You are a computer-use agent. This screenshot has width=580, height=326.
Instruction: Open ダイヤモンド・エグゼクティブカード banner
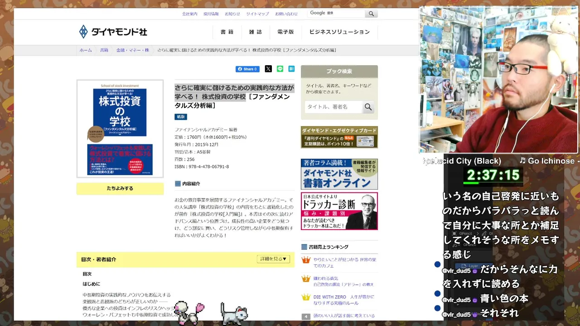pos(339,137)
